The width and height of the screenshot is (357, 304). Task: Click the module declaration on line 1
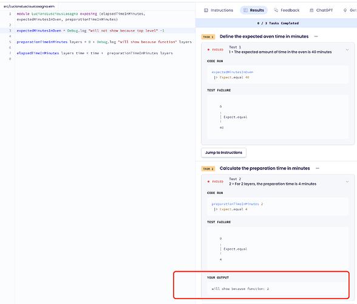pos(81,16)
